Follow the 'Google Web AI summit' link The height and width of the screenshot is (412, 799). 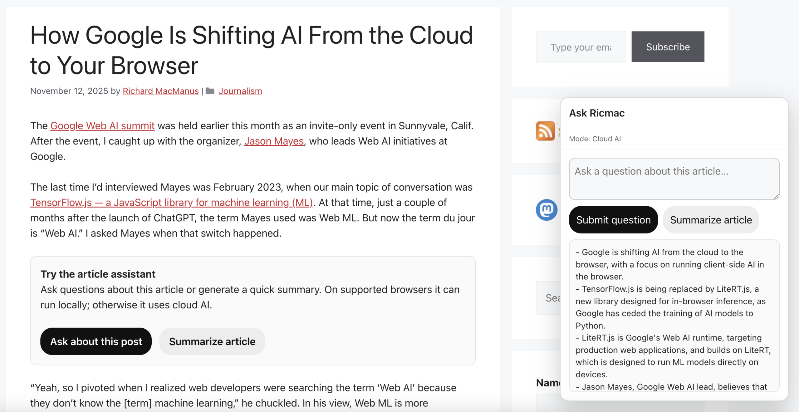102,125
